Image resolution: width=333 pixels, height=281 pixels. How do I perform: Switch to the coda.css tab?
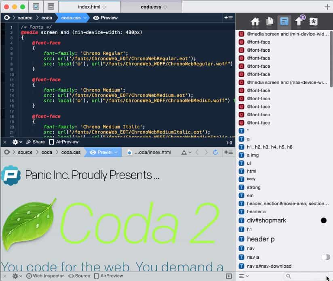pyautogui.click(x=151, y=7)
